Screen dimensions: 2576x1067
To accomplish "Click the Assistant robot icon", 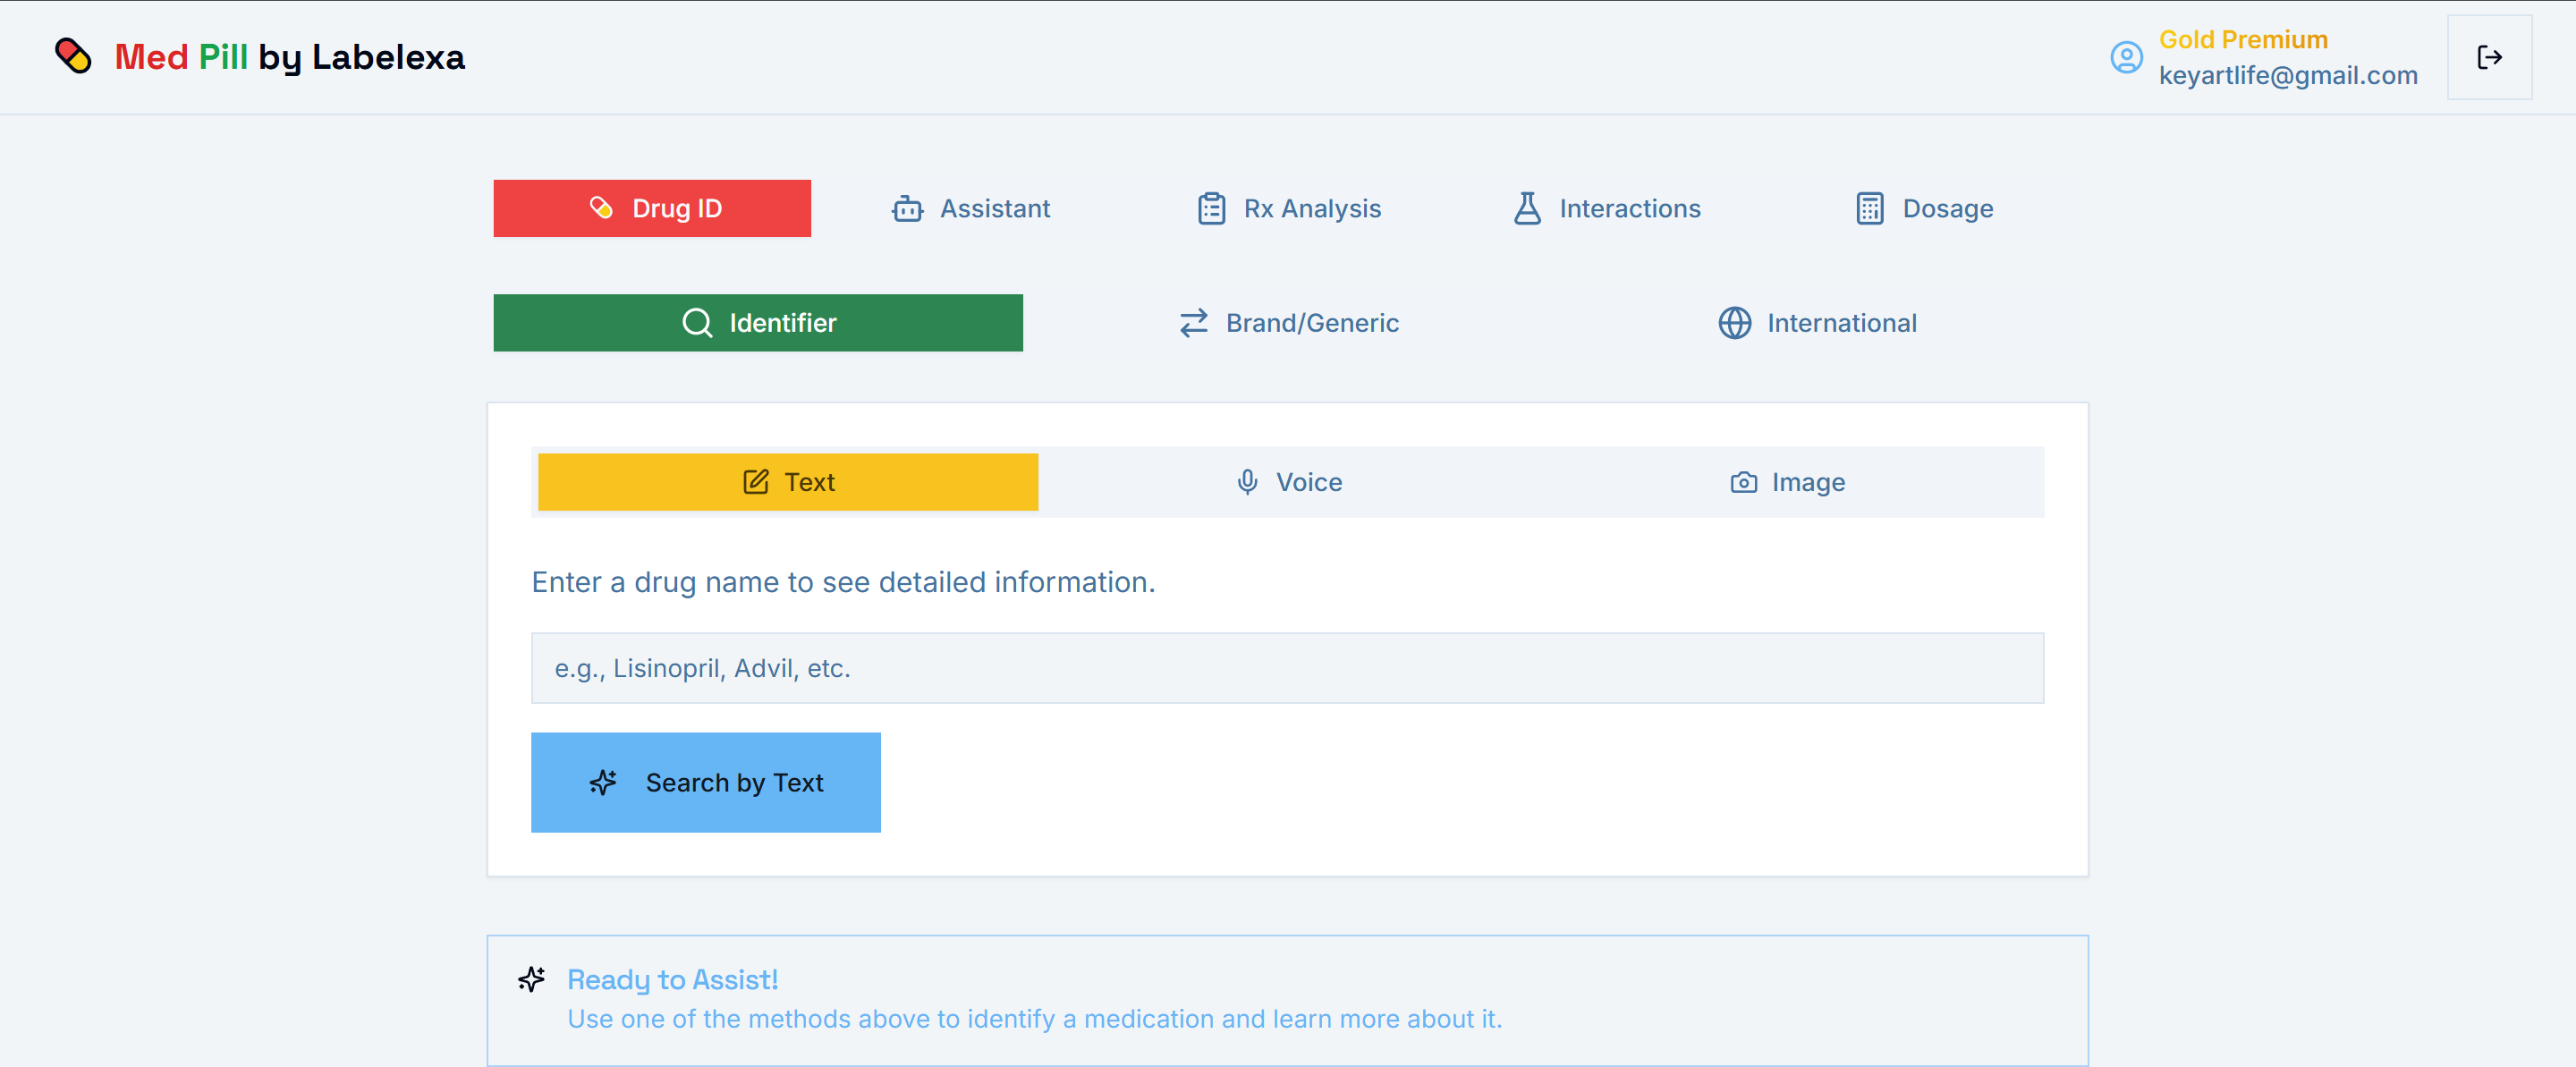I will point(907,208).
